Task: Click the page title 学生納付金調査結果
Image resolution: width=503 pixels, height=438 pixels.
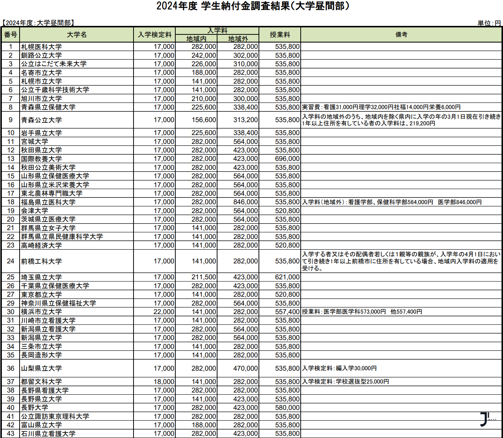Action: point(253,6)
